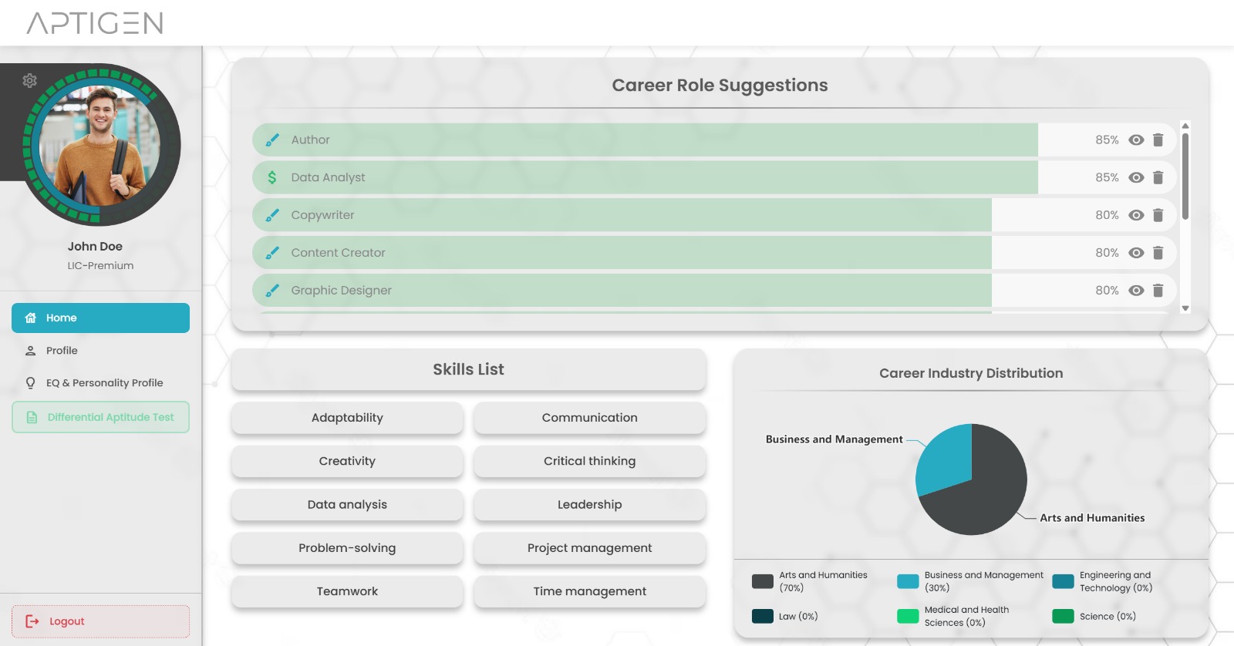Click trash icon for Data Analyst

tap(1158, 178)
